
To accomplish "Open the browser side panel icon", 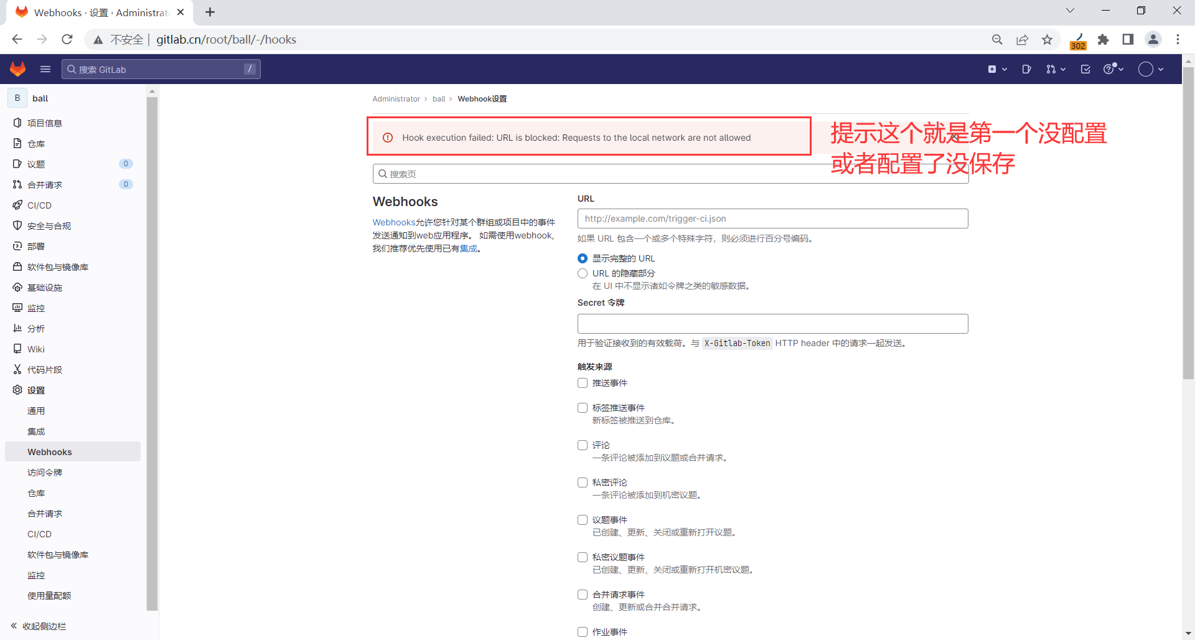I will coord(1128,39).
